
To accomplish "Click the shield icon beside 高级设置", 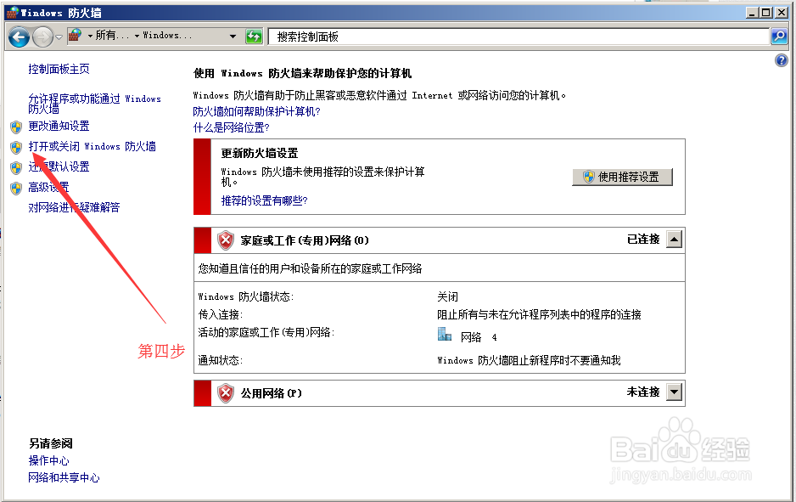I will coord(16,189).
